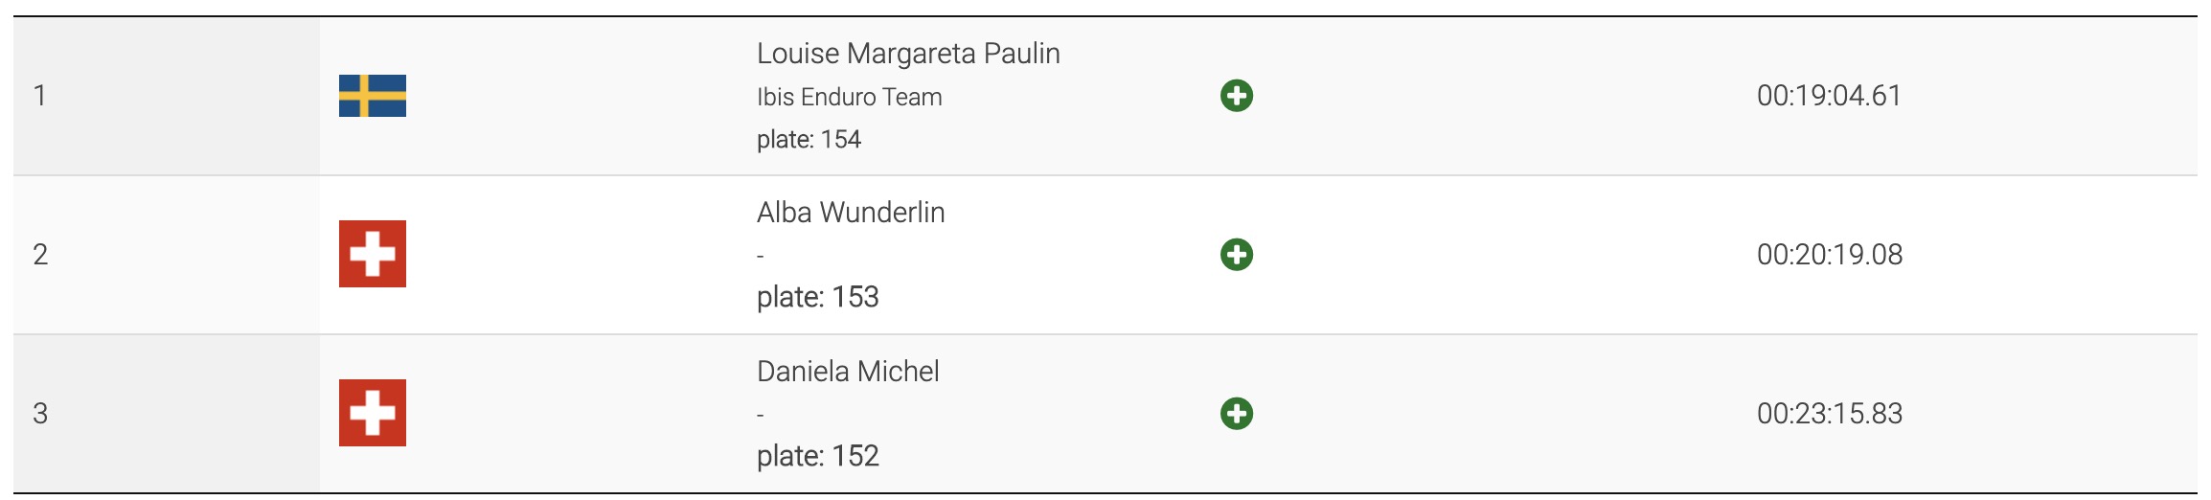Click finish time 00:20:19.08

click(x=1830, y=255)
